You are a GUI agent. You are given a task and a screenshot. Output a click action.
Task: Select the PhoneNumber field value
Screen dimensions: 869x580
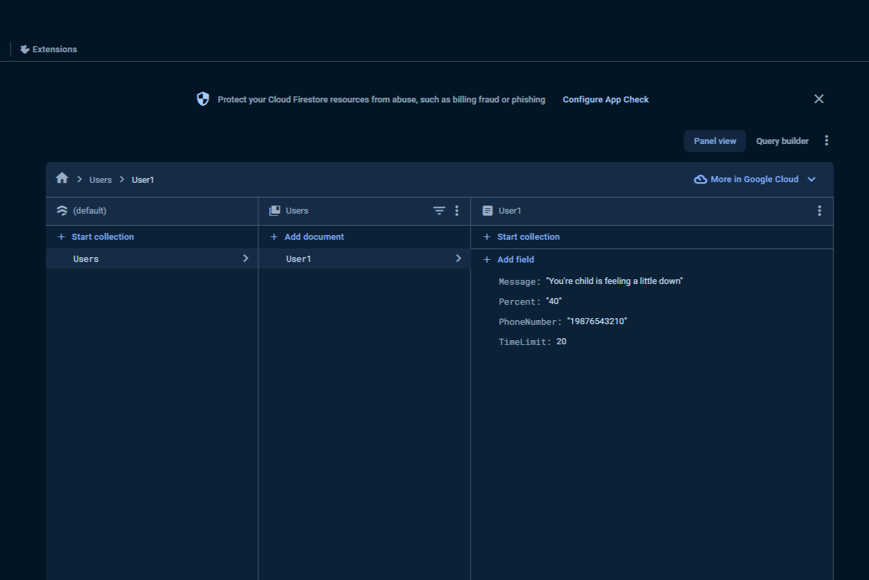click(x=597, y=321)
